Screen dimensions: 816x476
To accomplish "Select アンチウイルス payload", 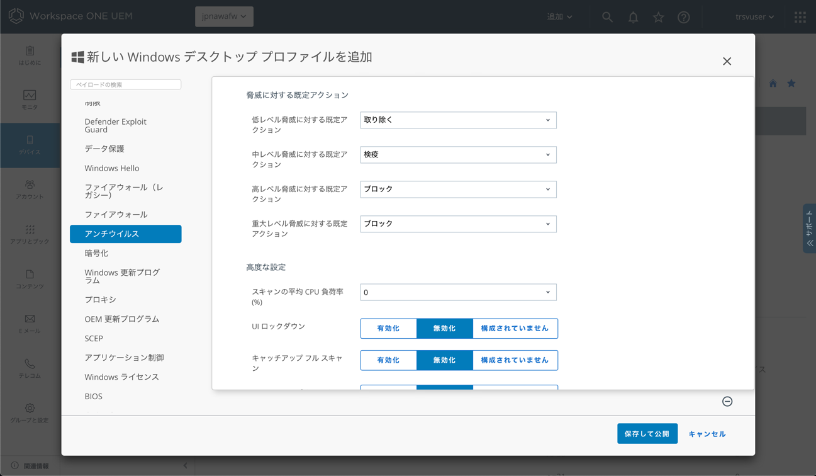I will 125,234.
